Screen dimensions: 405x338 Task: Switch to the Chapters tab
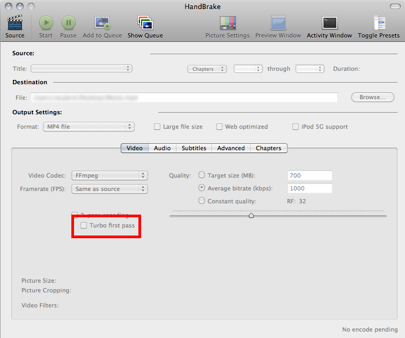point(269,148)
